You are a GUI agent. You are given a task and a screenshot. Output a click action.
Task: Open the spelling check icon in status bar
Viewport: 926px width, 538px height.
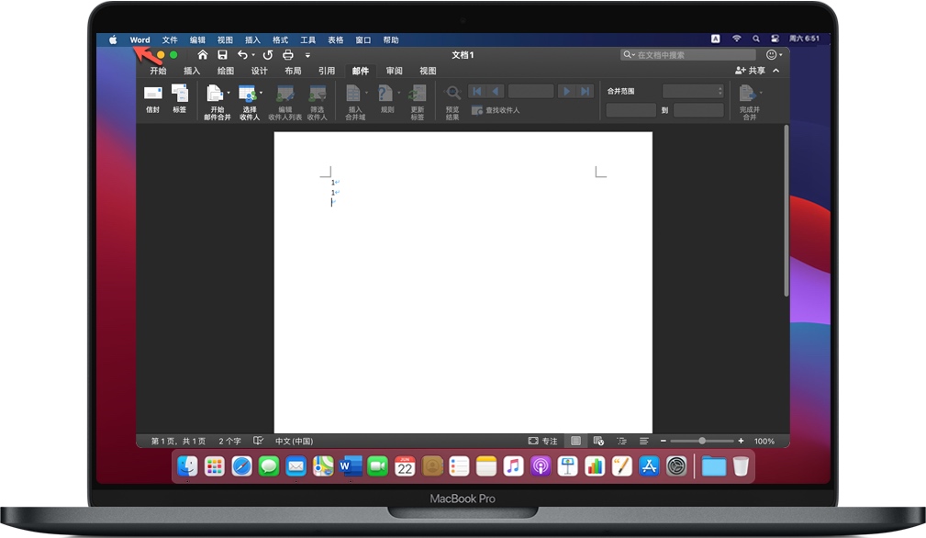click(258, 441)
